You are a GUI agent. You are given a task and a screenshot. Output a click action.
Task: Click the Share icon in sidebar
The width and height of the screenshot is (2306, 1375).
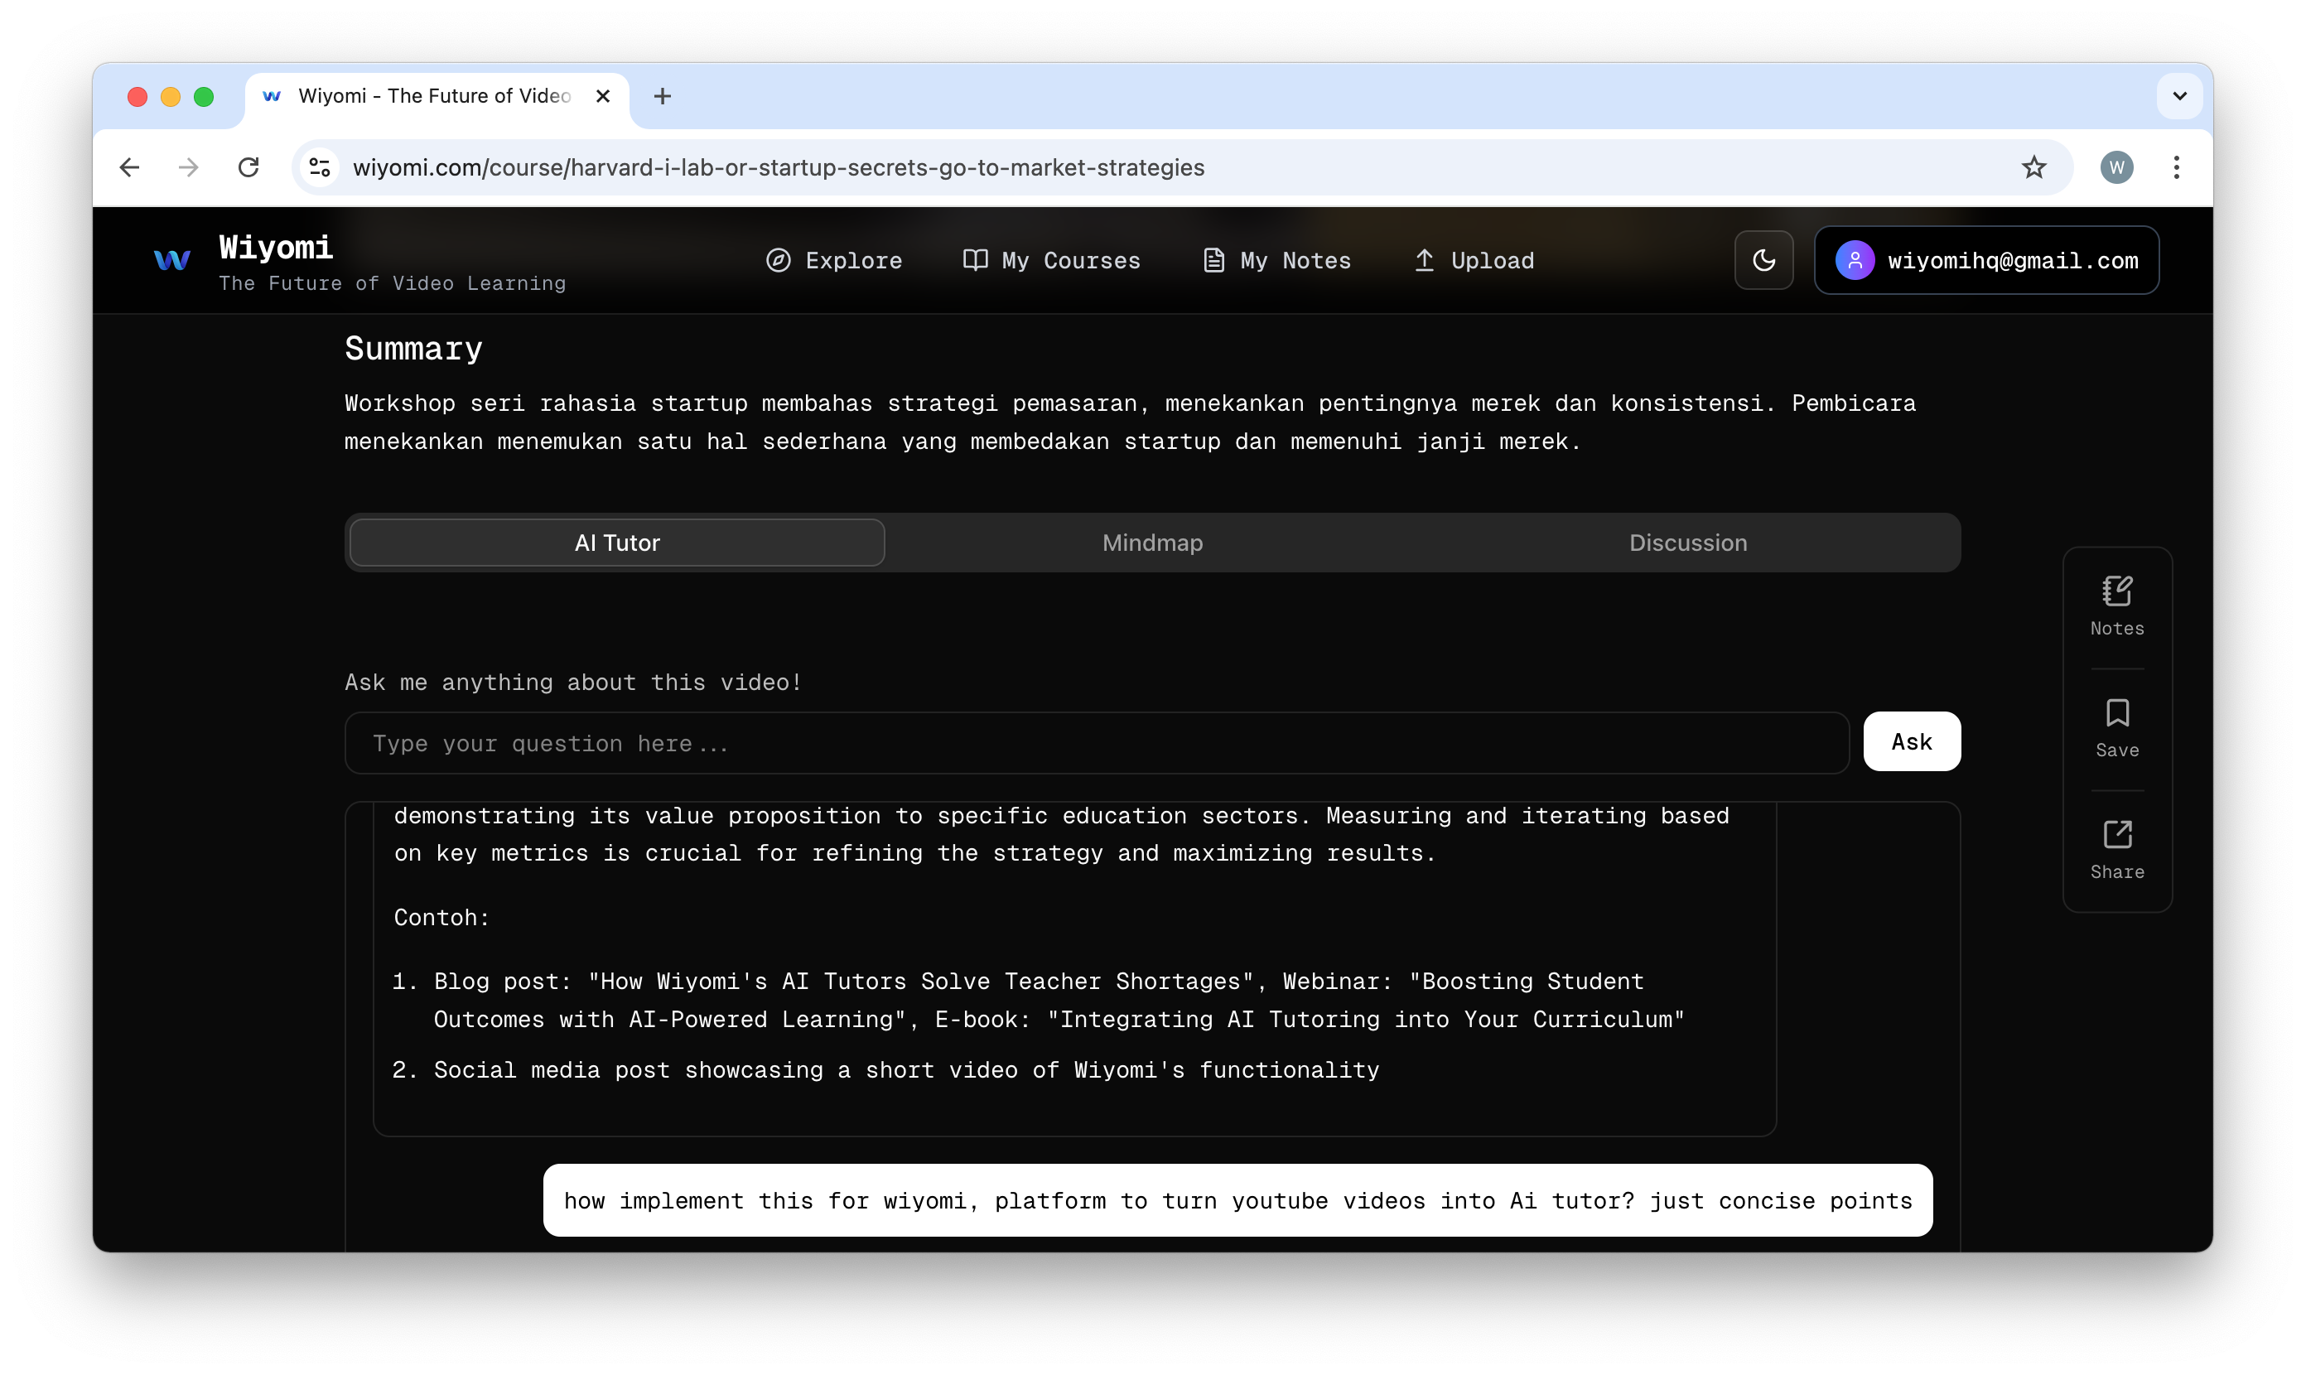coord(2116,850)
